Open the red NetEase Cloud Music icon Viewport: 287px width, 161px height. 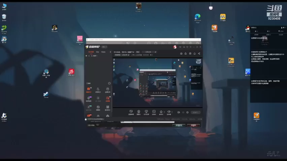coord(71,72)
